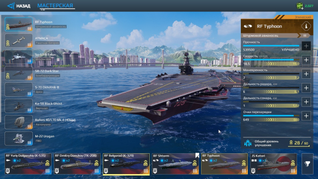The height and width of the screenshot is (179, 318).
Task: Upgrade Маневренность with its plus button
Action: 306,74
